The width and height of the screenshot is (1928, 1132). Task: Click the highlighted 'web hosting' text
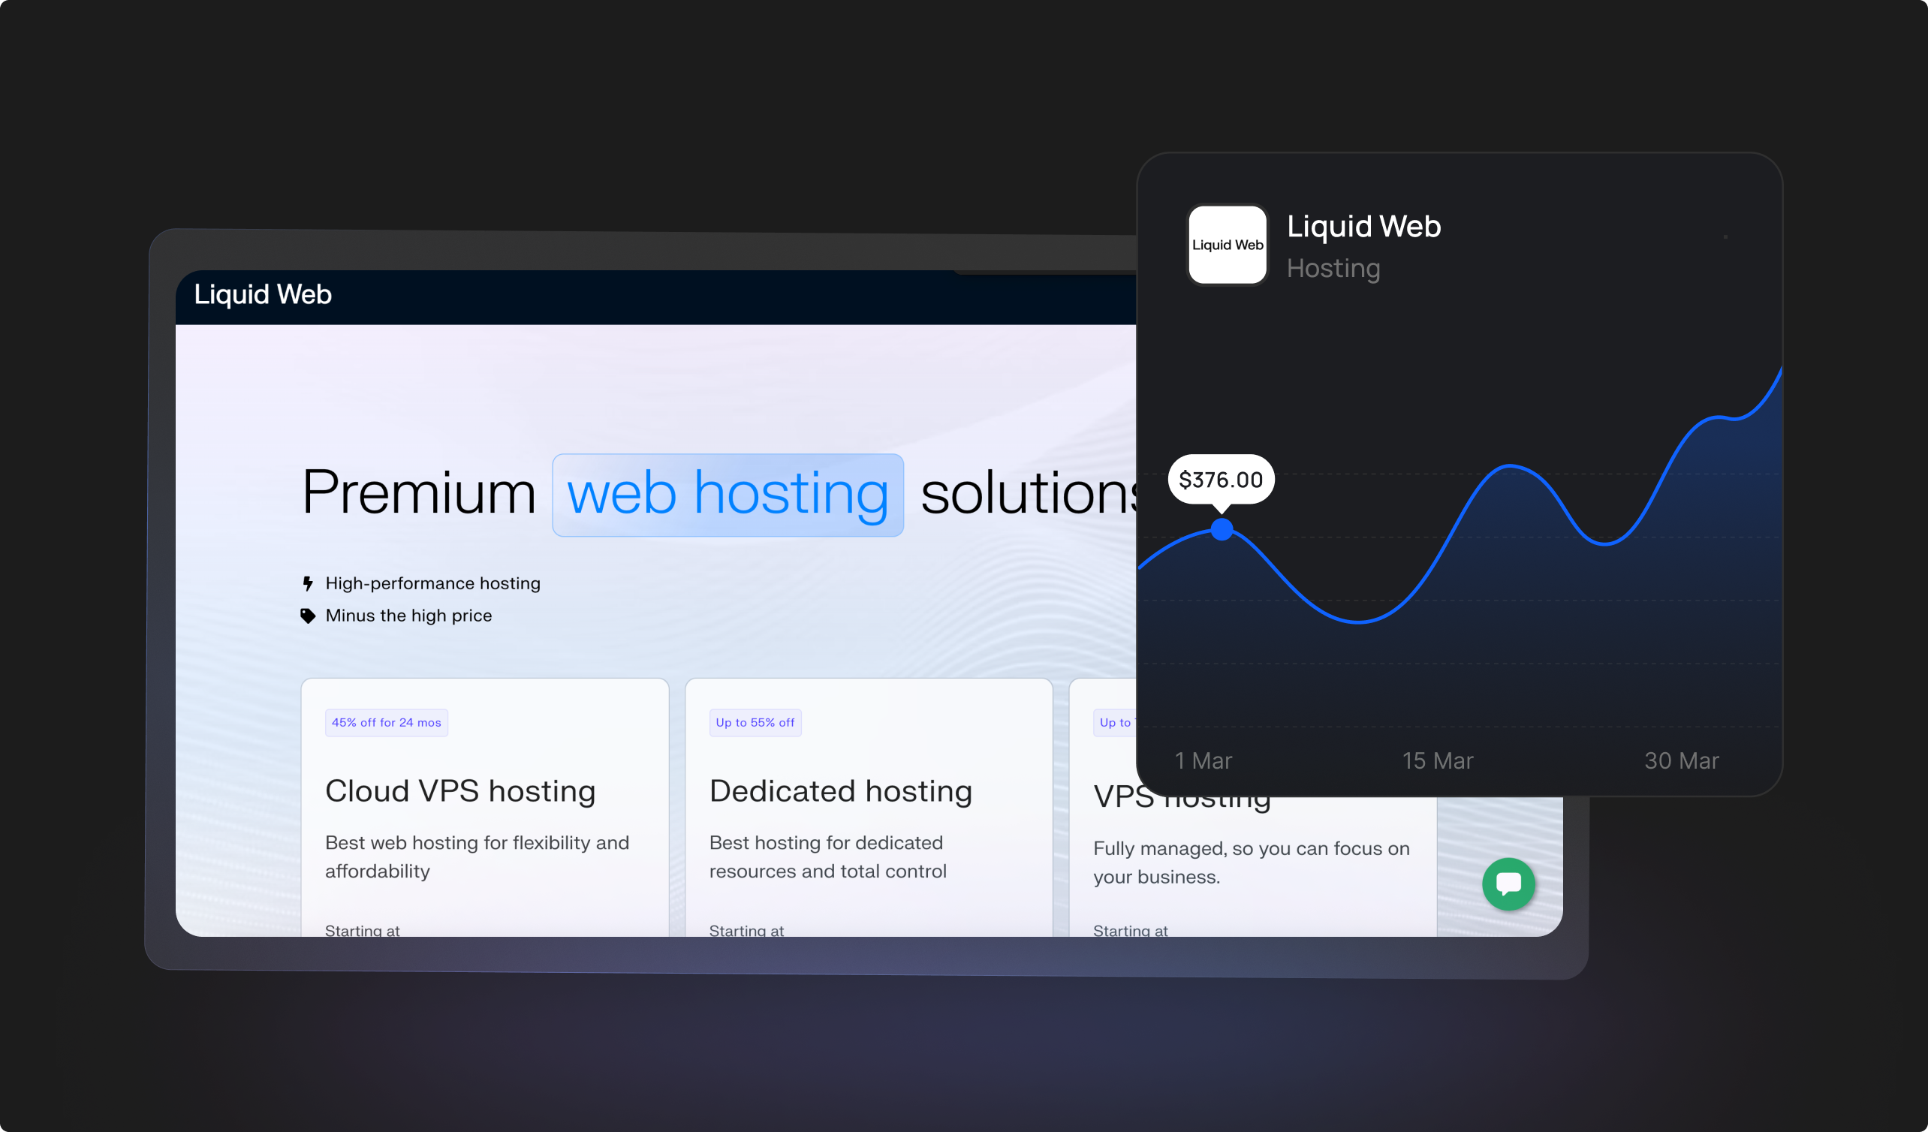pyautogui.click(x=728, y=495)
